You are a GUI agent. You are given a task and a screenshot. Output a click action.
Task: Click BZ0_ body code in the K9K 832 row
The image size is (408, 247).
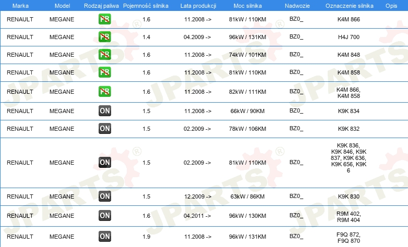pyautogui.click(x=296, y=128)
